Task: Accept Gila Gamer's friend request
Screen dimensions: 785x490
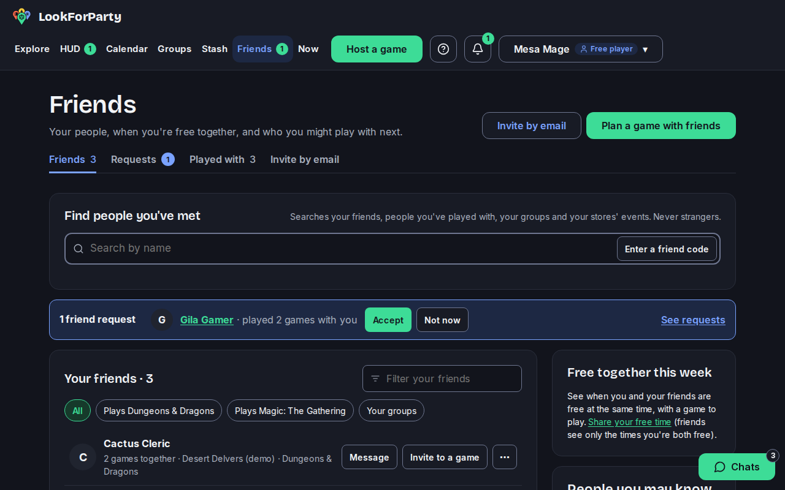Action: (388, 320)
